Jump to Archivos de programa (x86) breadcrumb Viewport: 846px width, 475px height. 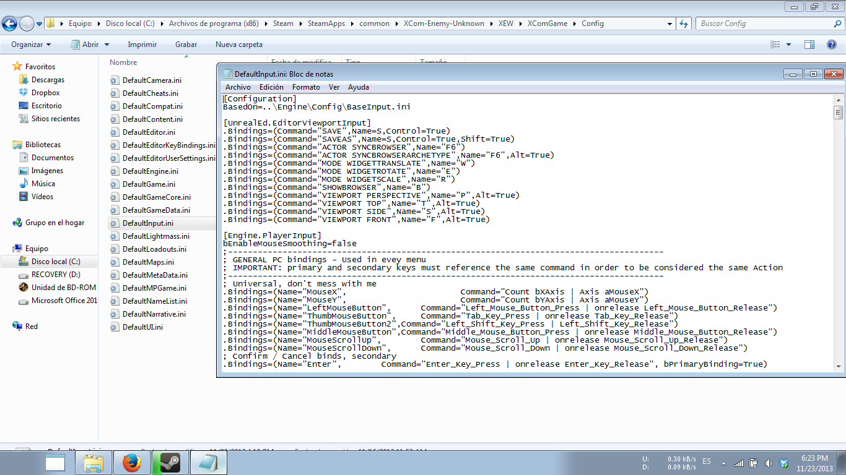(x=214, y=24)
